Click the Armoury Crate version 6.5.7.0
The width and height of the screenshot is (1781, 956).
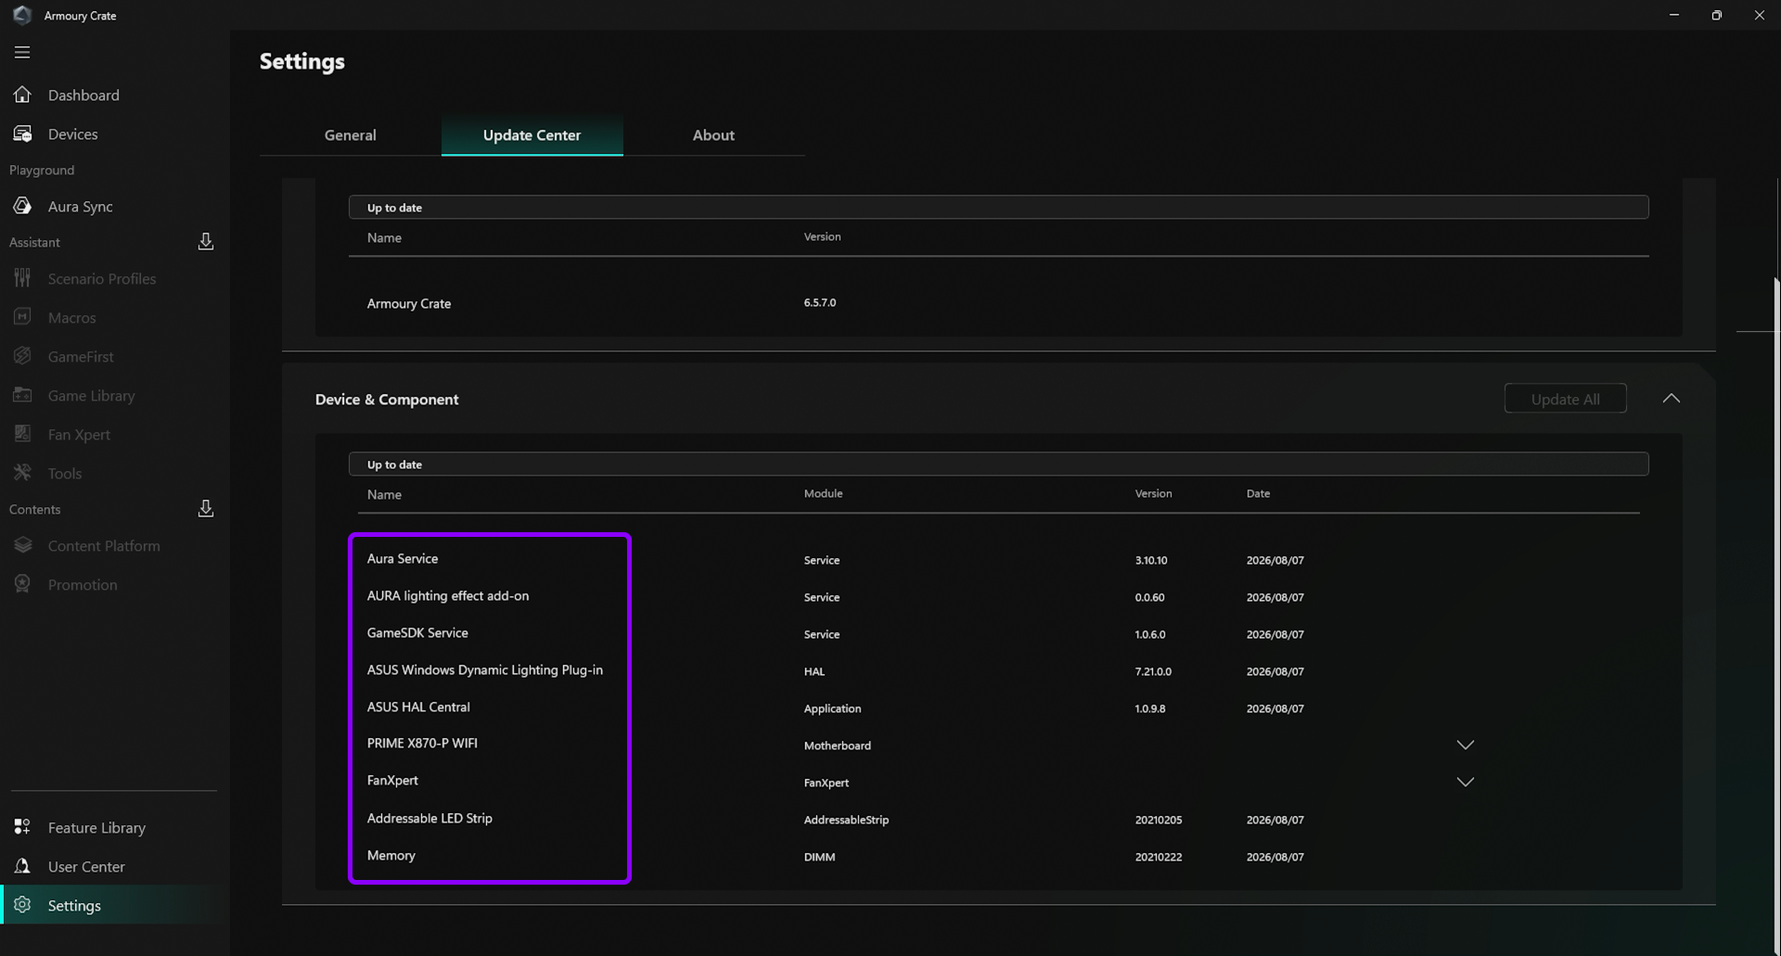coord(820,303)
